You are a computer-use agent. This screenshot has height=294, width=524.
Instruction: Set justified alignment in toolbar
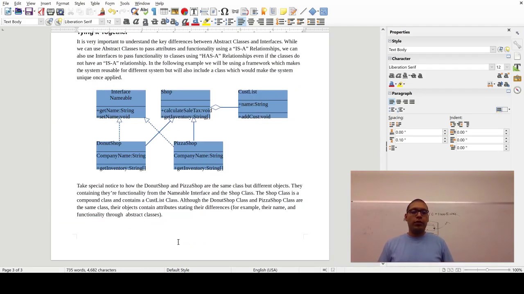pos(270,22)
